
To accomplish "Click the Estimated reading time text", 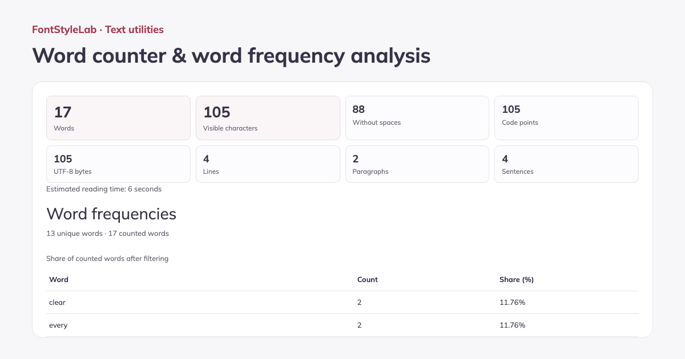I will click(104, 189).
